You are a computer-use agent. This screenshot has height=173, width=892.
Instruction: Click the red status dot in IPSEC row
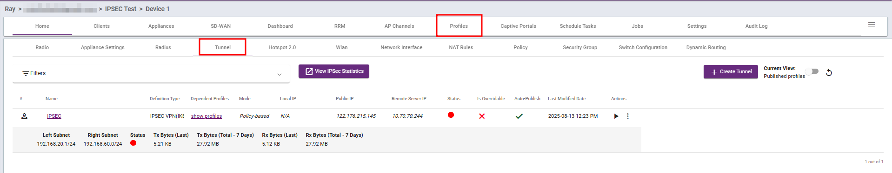tap(451, 115)
